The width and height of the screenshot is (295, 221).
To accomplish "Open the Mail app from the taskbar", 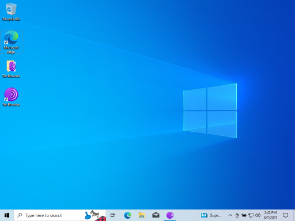I will (156, 215).
